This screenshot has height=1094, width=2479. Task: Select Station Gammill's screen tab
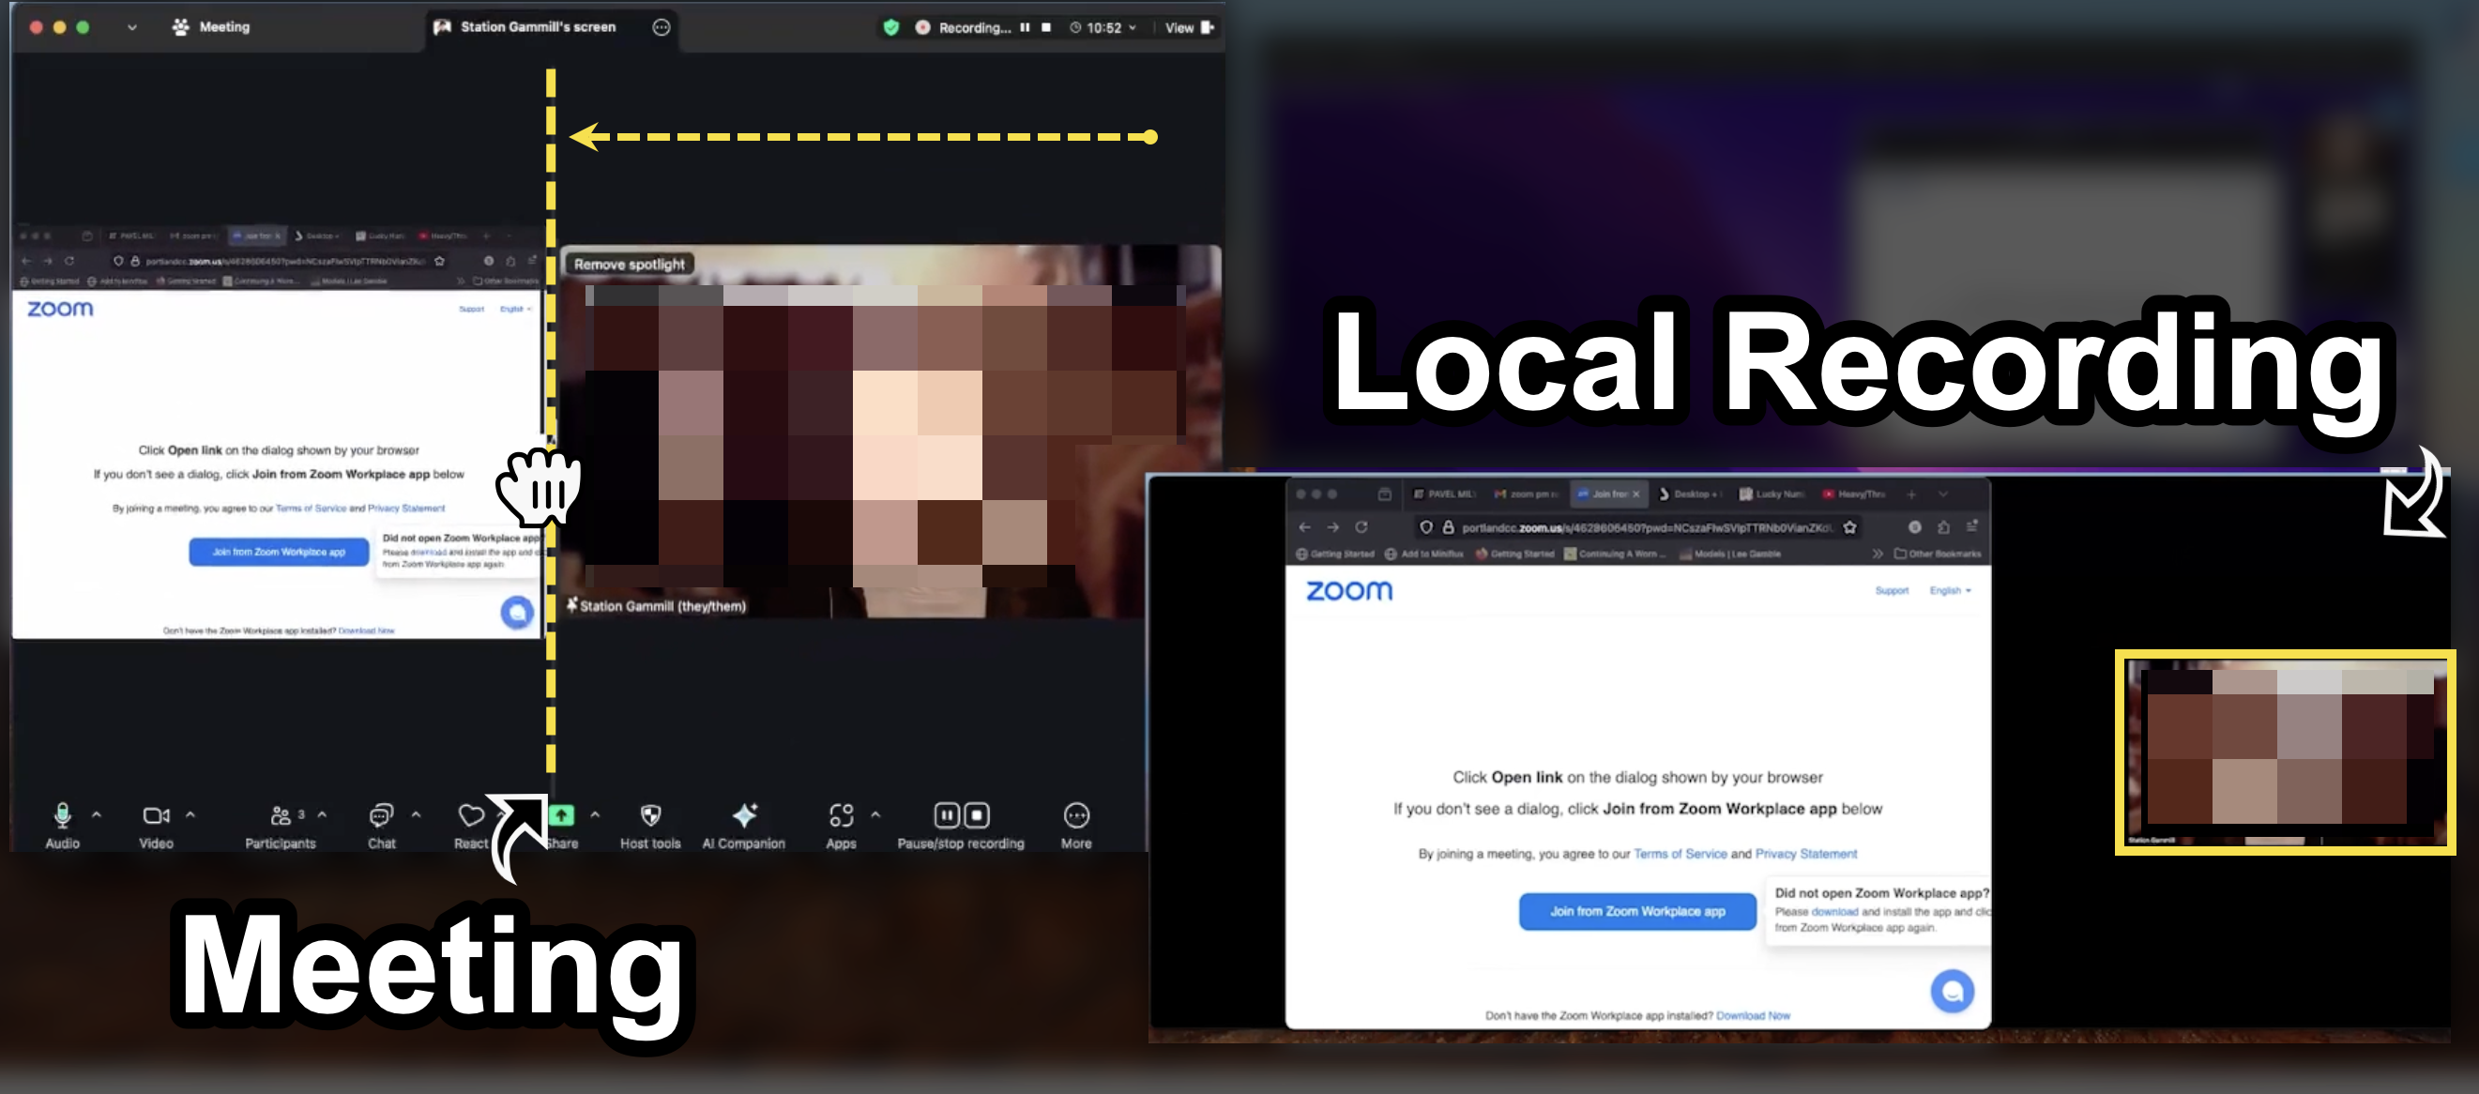click(x=536, y=27)
